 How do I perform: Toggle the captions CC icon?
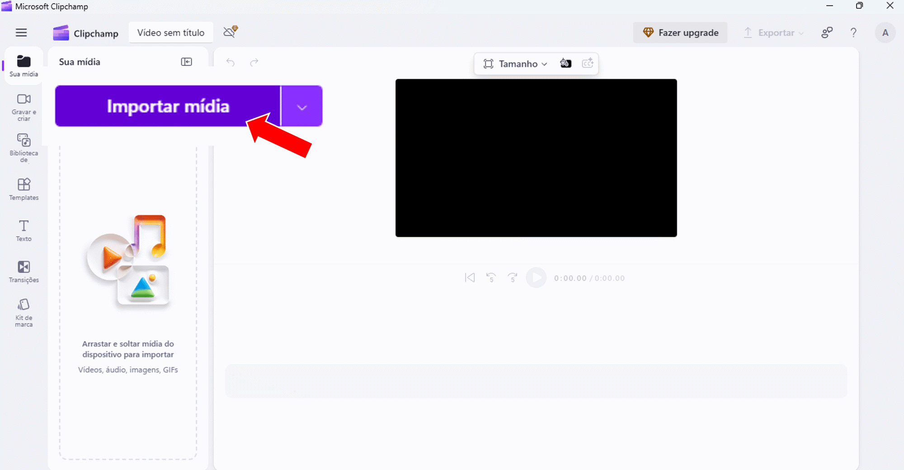point(588,64)
